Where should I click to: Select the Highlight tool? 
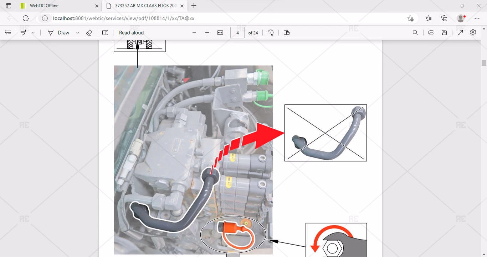click(x=23, y=33)
